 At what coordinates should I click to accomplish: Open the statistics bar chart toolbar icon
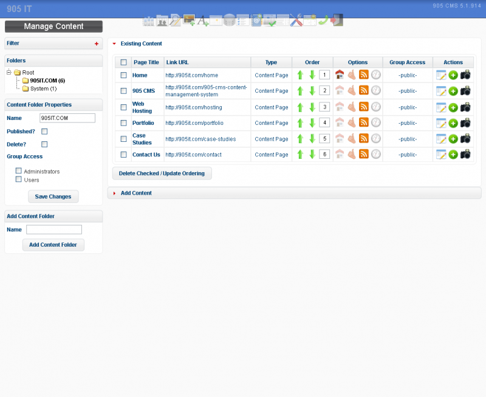(148, 21)
